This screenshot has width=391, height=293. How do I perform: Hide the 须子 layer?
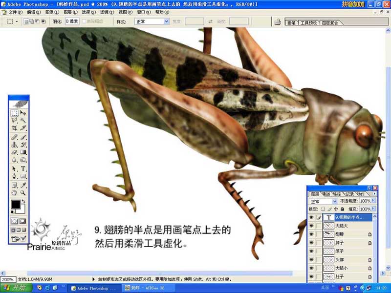coord(311,251)
